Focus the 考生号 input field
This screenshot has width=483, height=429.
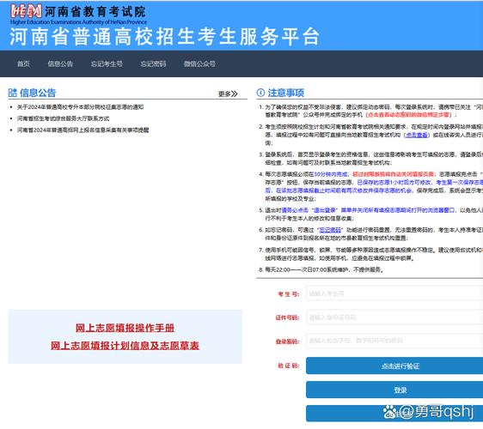394,293
